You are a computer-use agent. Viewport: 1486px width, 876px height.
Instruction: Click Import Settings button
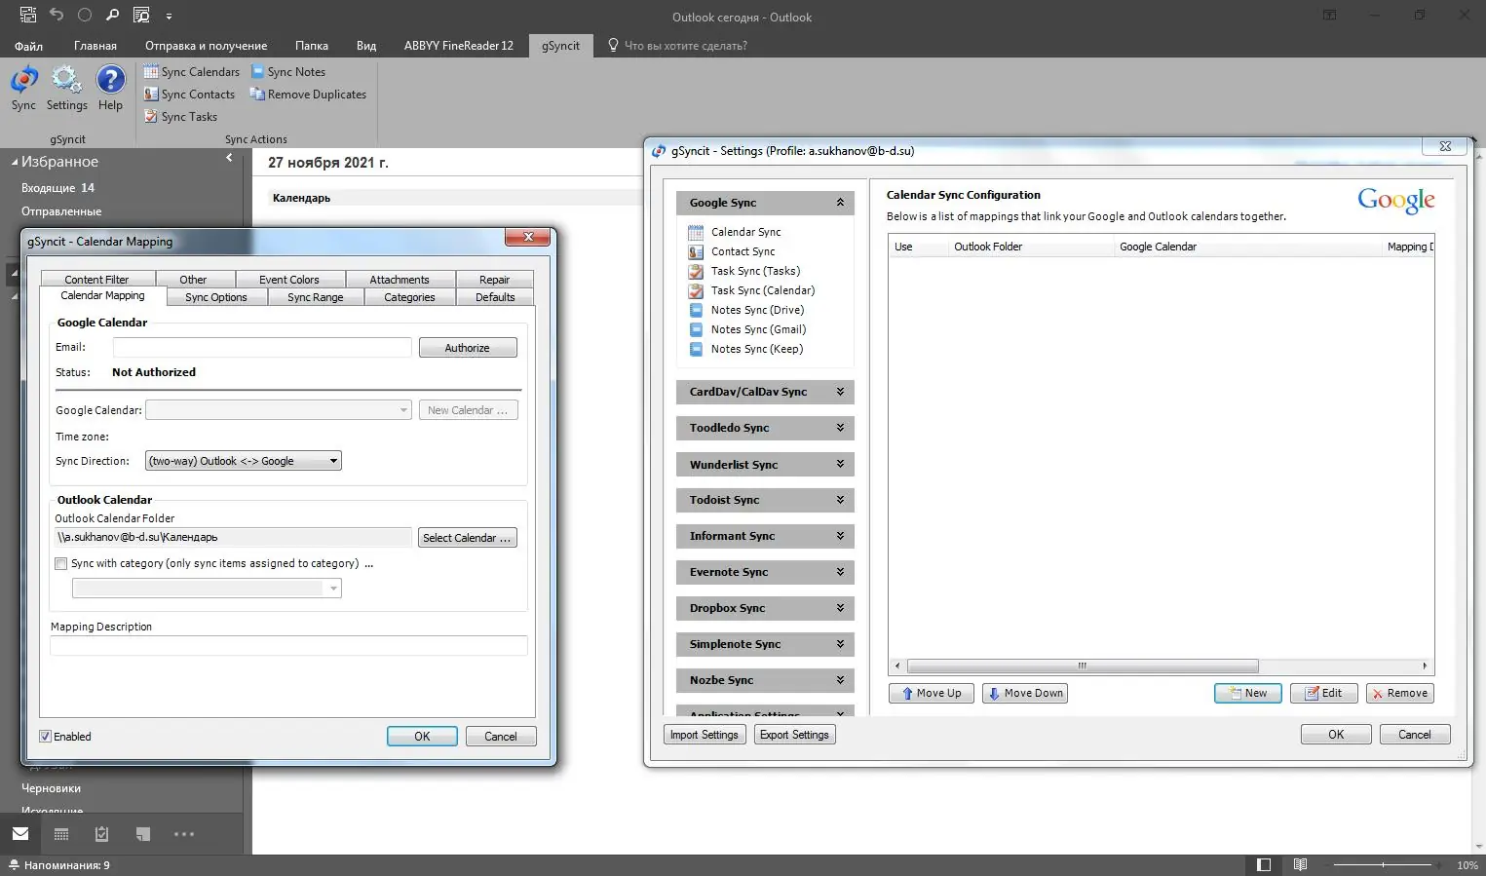(x=705, y=735)
